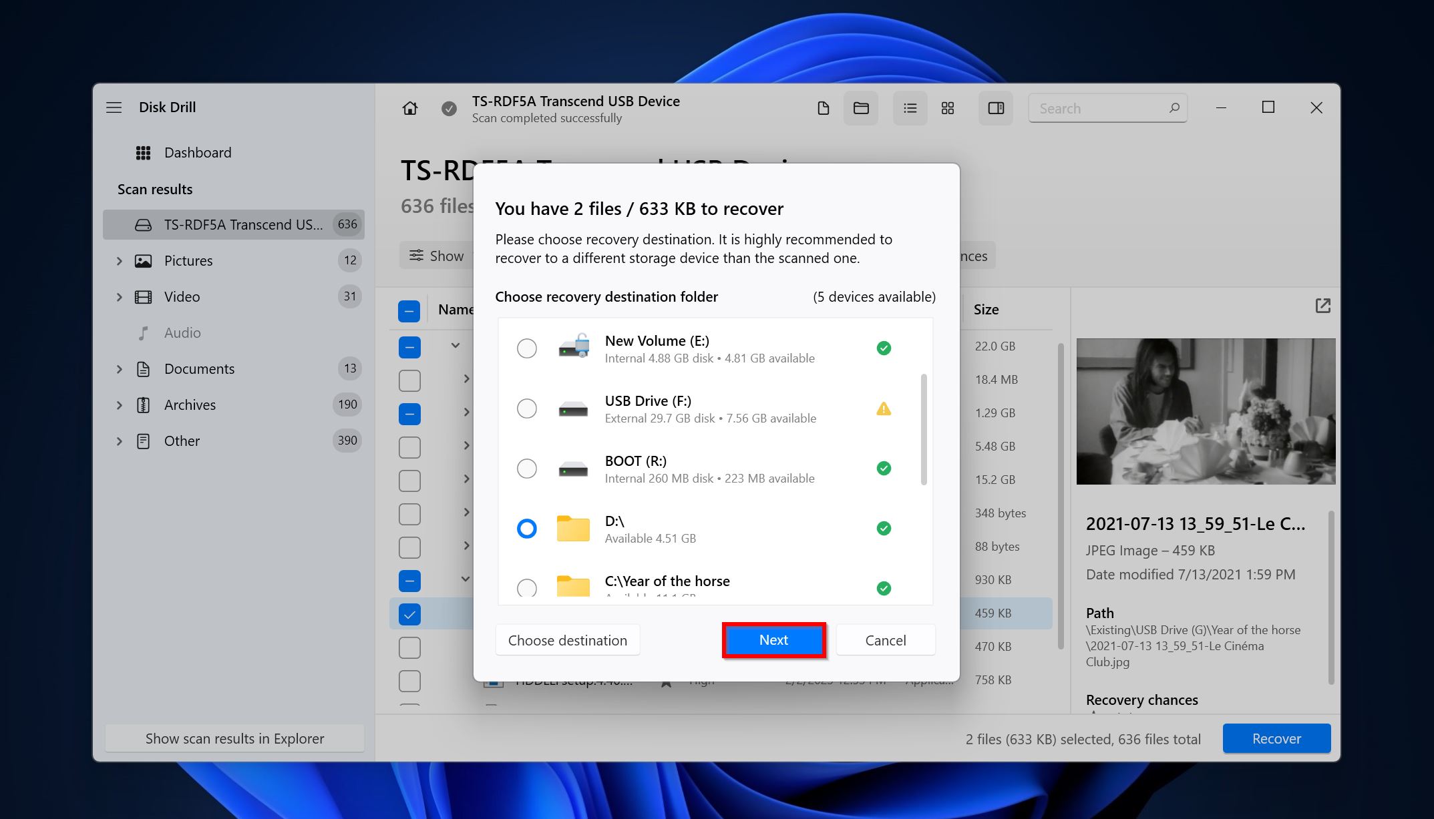
Task: Expand the Archives category in sidebar
Action: (x=119, y=404)
